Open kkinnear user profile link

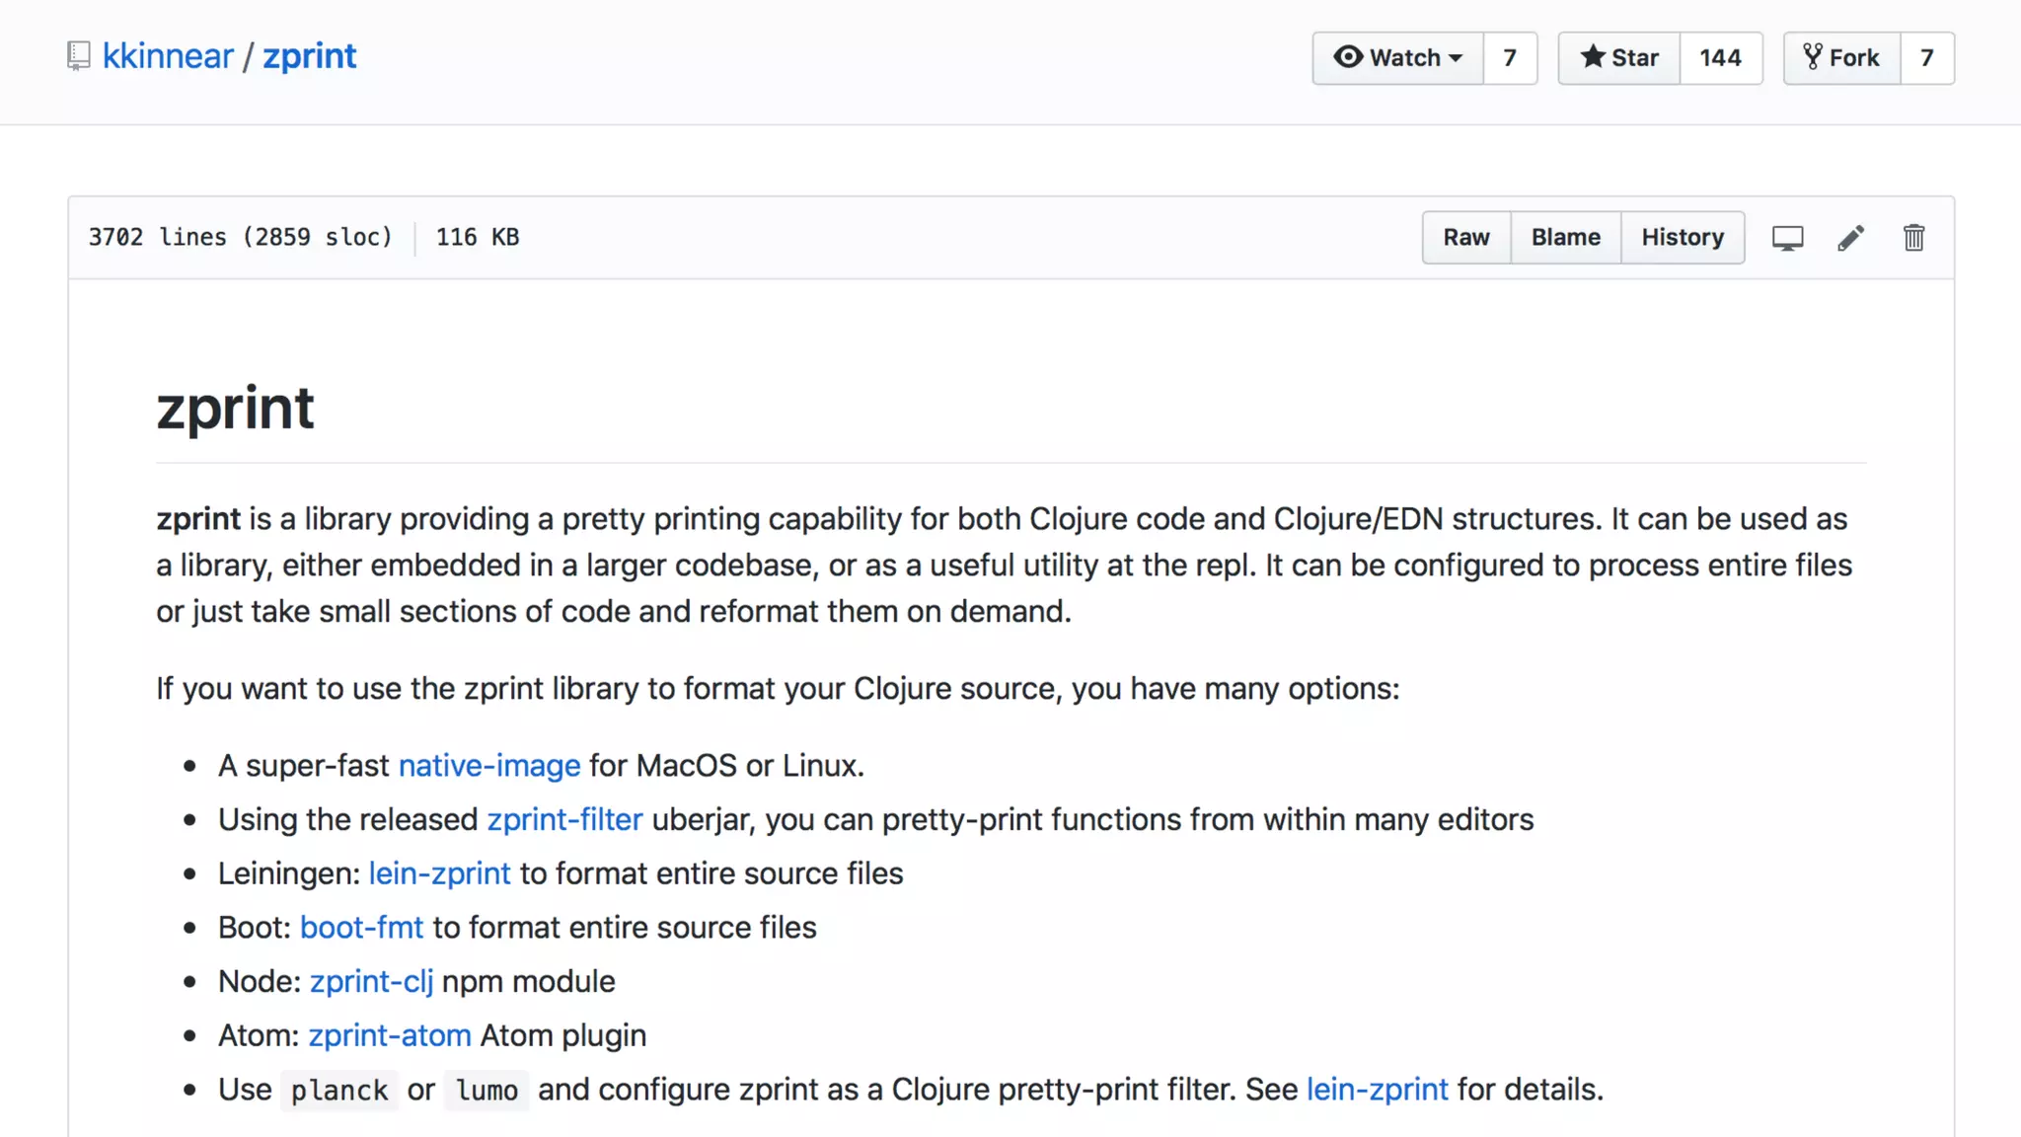(168, 56)
